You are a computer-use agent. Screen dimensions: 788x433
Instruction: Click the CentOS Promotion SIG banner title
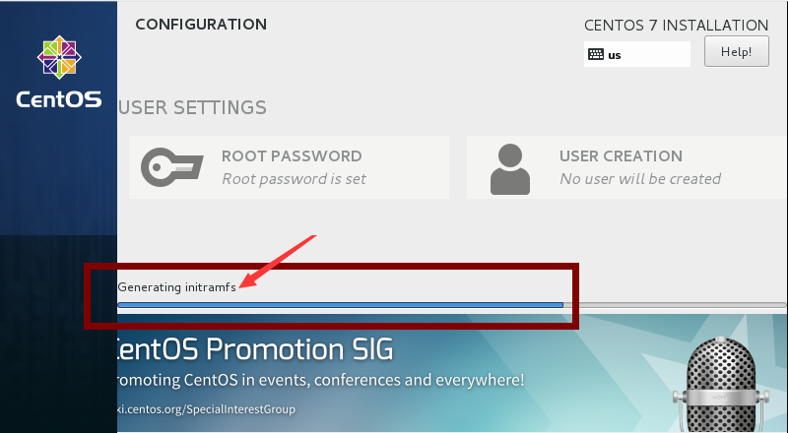click(x=254, y=348)
